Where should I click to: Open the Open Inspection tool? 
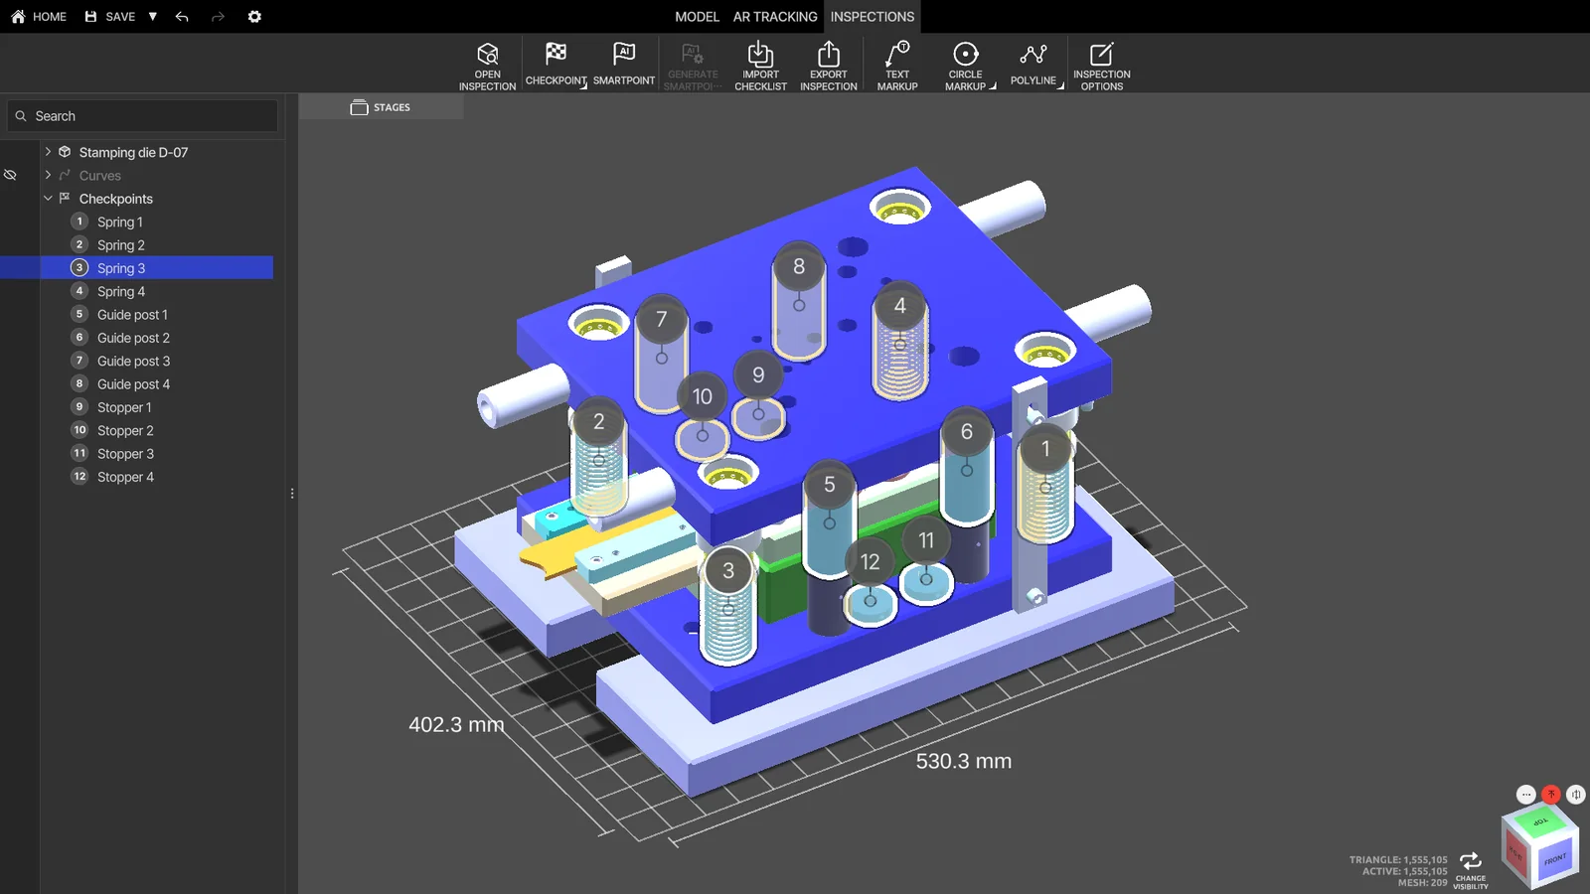point(487,66)
